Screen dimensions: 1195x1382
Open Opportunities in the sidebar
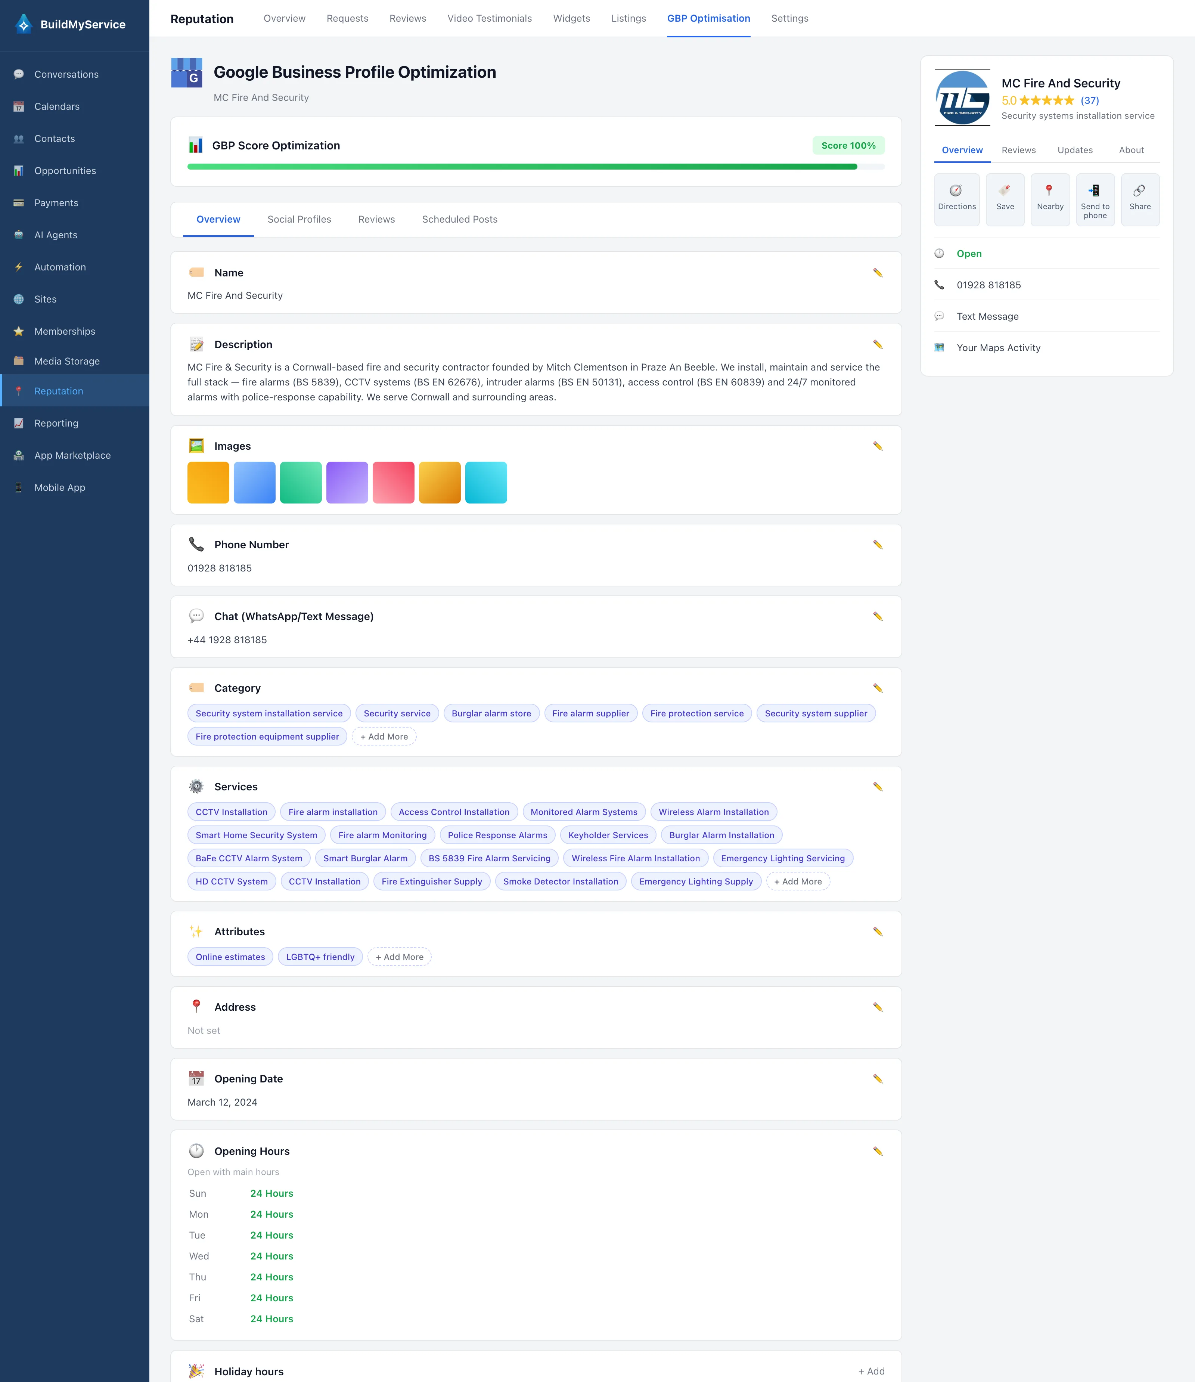coord(75,171)
